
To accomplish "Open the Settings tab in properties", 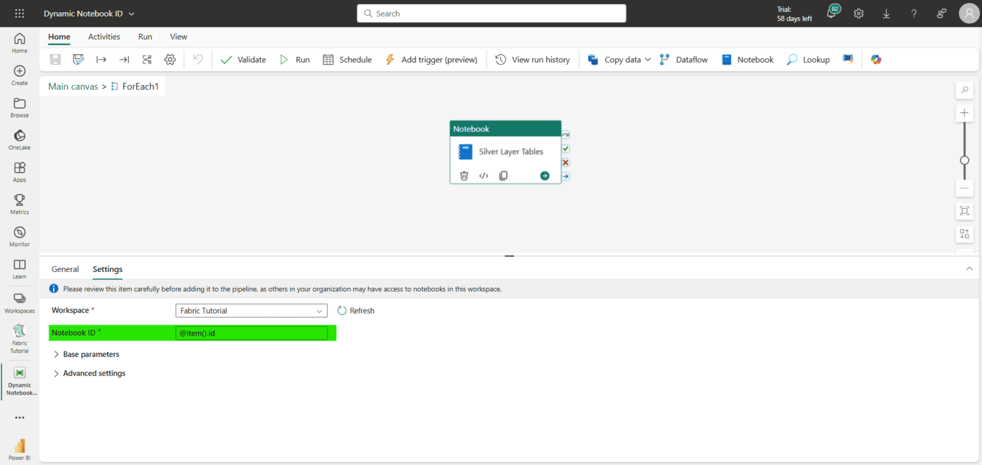I will tap(107, 269).
